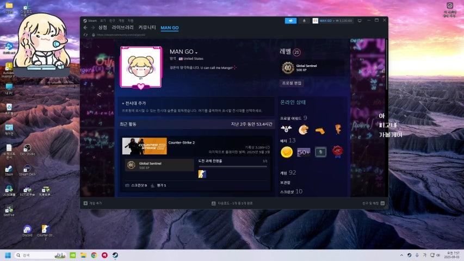Viewport: 464px width, 261px height.
Task: Open the 게임 (Games) 92 link
Action: point(288,173)
